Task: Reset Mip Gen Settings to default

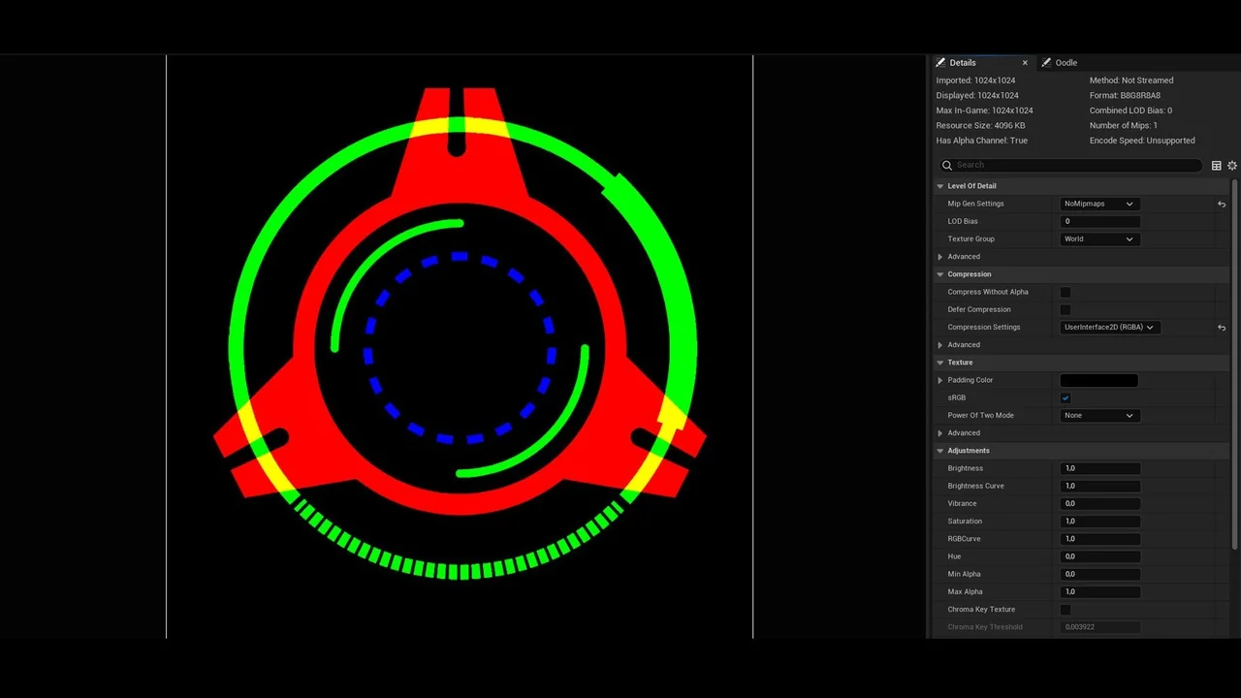Action: 1222,205
